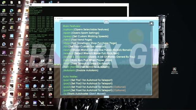
Task: Close the Growtopia features dialog with X
Action: click(x=151, y=23)
